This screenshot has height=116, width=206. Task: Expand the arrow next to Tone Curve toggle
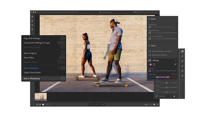pos(177,96)
